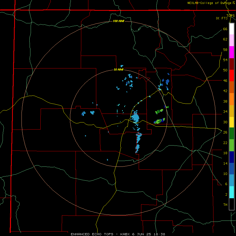Click the light green legend swatch

(x=232, y=145)
